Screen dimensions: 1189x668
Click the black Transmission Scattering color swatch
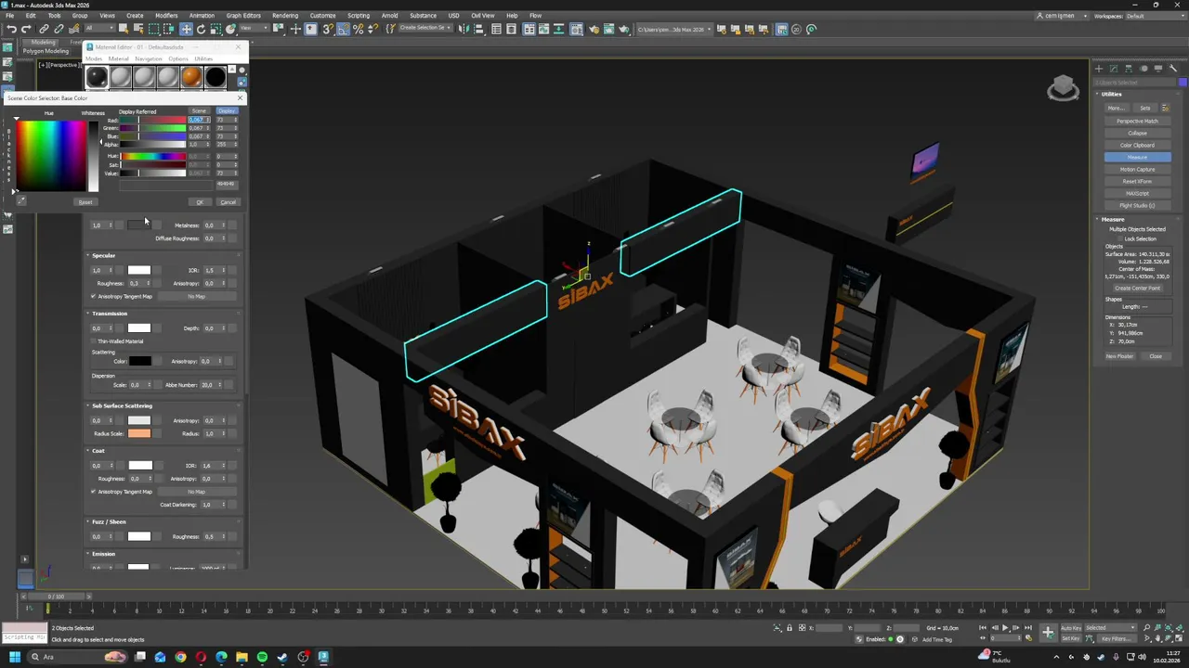point(139,361)
